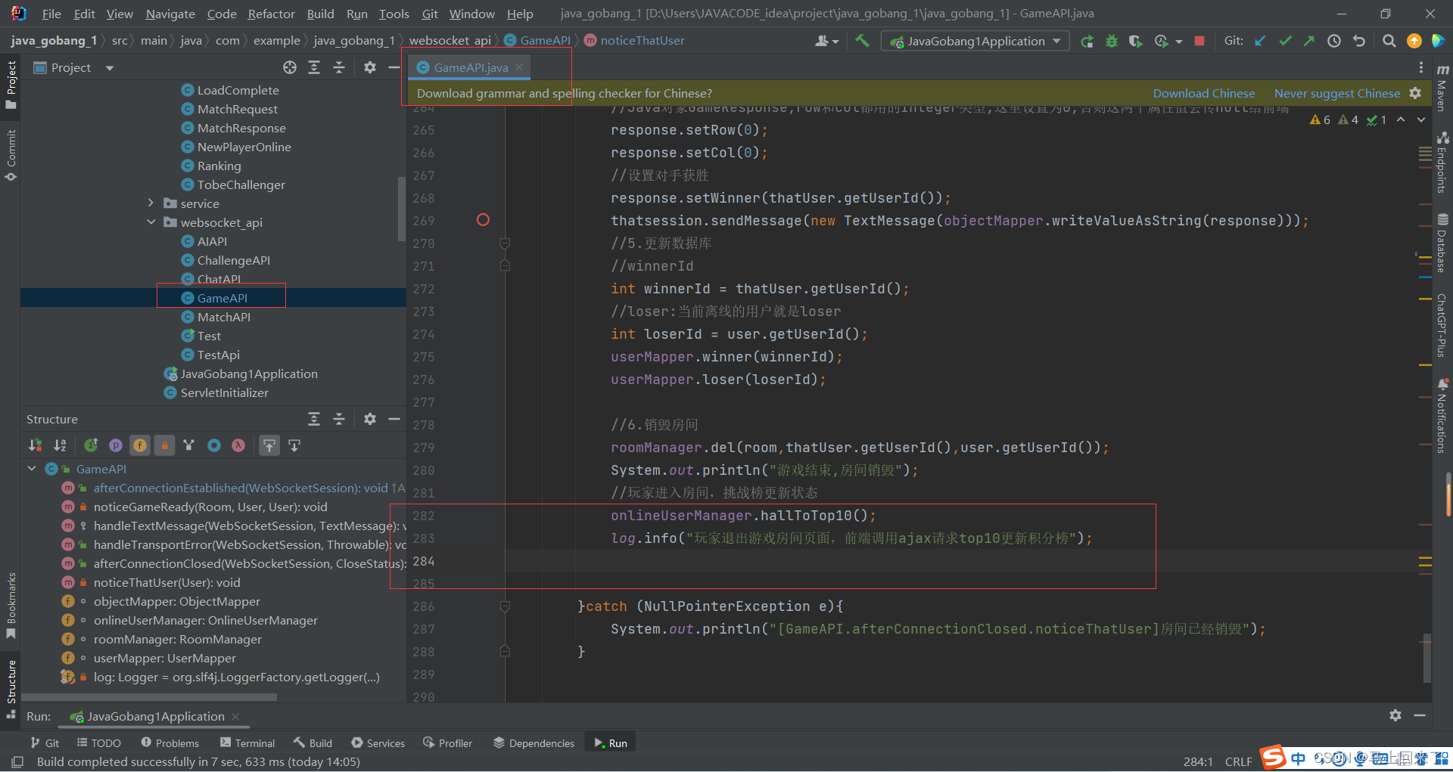Toggle Show Inherited members green I icon
Screen dimensions: 1453x772
pos(91,445)
